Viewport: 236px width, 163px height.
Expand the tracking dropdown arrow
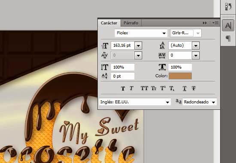point(196,55)
